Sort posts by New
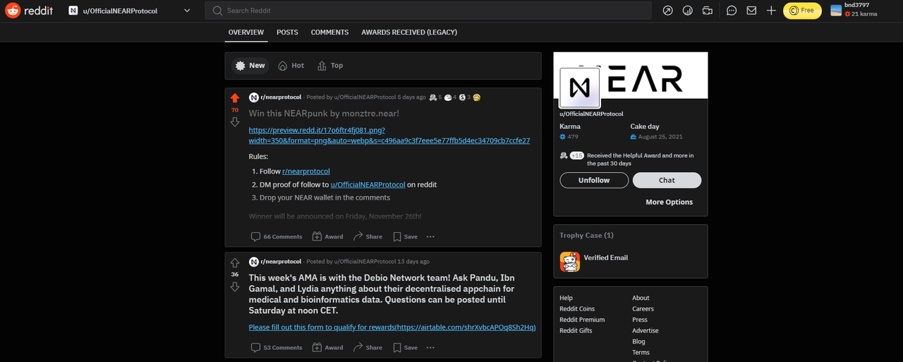903x362 pixels. click(250, 66)
